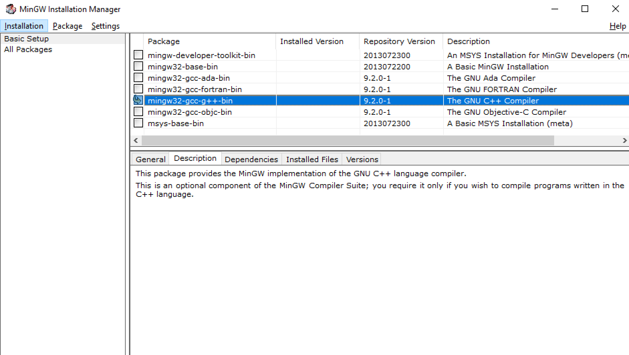The image size is (629, 355).
Task: Open the Package menu
Action: point(68,26)
